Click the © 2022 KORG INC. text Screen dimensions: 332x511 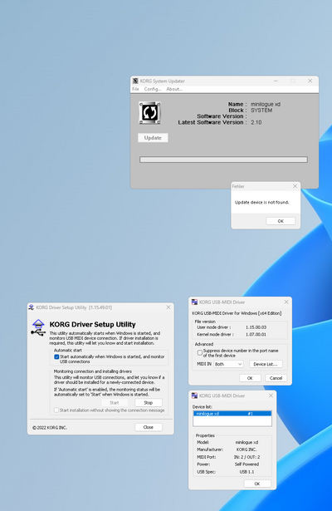[50, 428]
